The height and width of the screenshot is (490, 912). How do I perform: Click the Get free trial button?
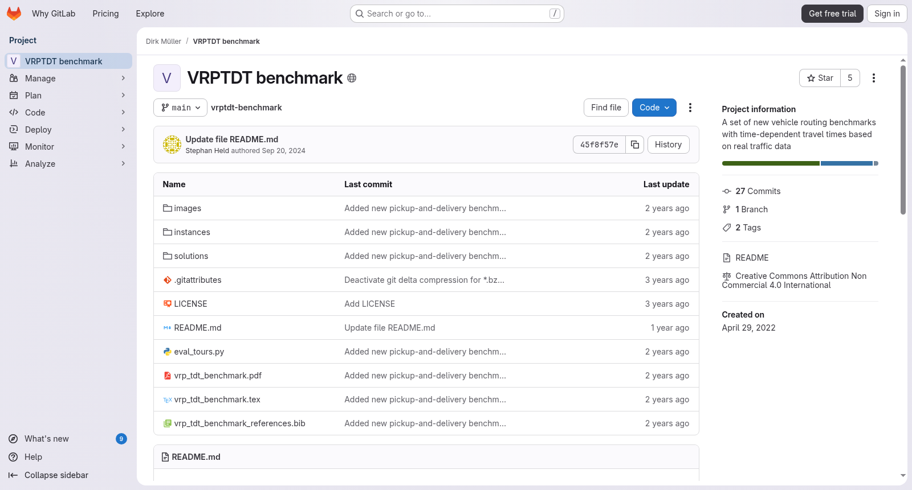[x=832, y=14]
